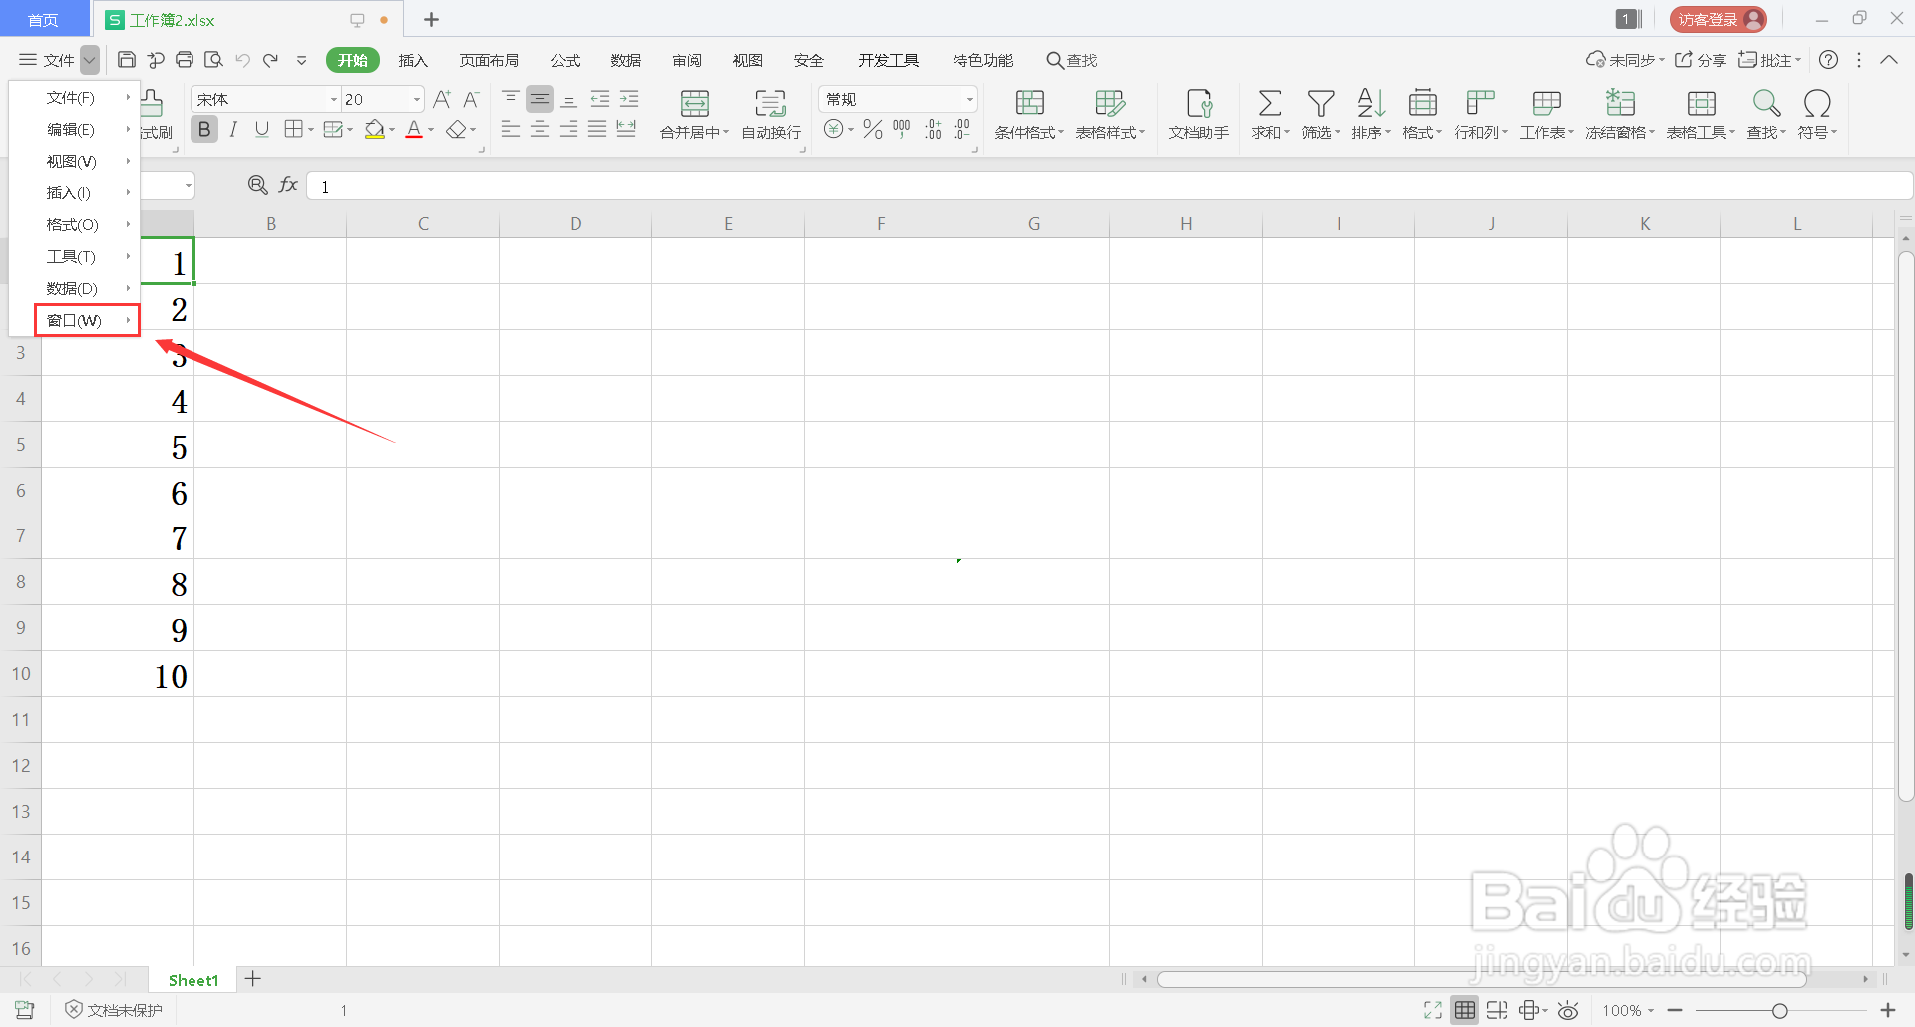1915x1027 pixels.
Task: Click the formula bar input field
Action: tap(1109, 186)
